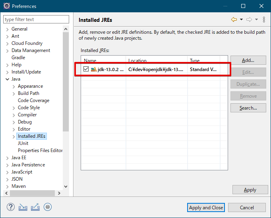Image resolution: width=271 pixels, height=218 pixels.
Task: Select the Standard V... type cell
Action: coord(203,69)
